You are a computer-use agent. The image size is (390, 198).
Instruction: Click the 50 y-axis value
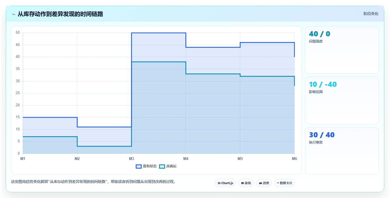18,33
